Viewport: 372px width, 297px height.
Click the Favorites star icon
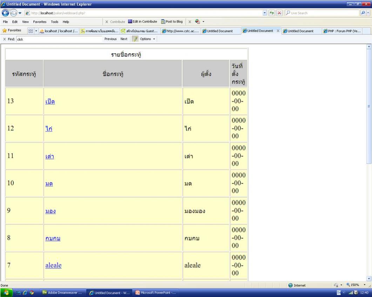tap(5, 31)
